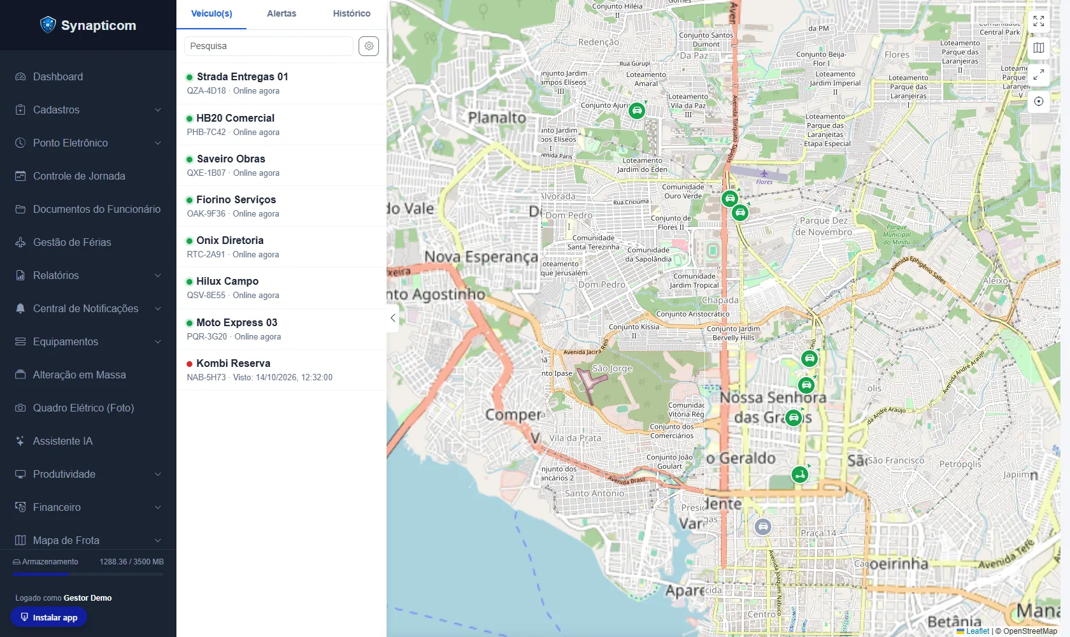Expand the Central de Notificações menu
Screen dimensions: 1070x637
tap(88, 308)
